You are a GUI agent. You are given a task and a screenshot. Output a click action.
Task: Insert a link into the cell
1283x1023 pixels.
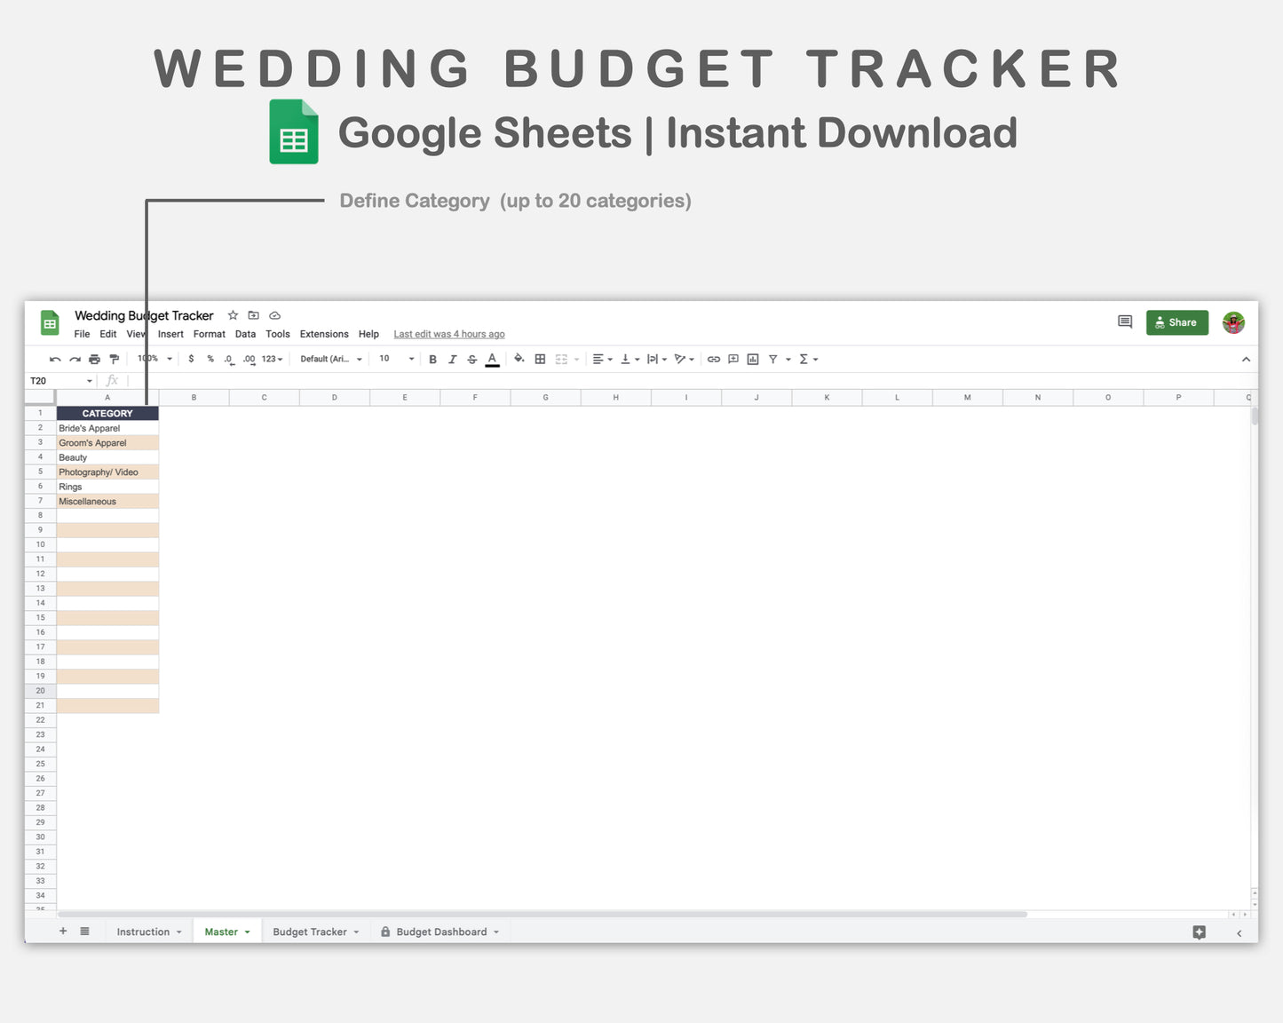(x=714, y=359)
